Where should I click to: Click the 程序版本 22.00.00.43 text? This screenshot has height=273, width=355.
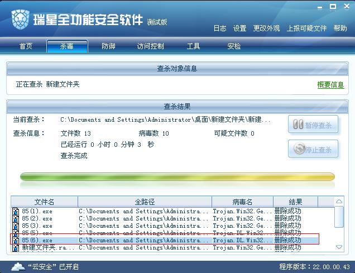314,267
